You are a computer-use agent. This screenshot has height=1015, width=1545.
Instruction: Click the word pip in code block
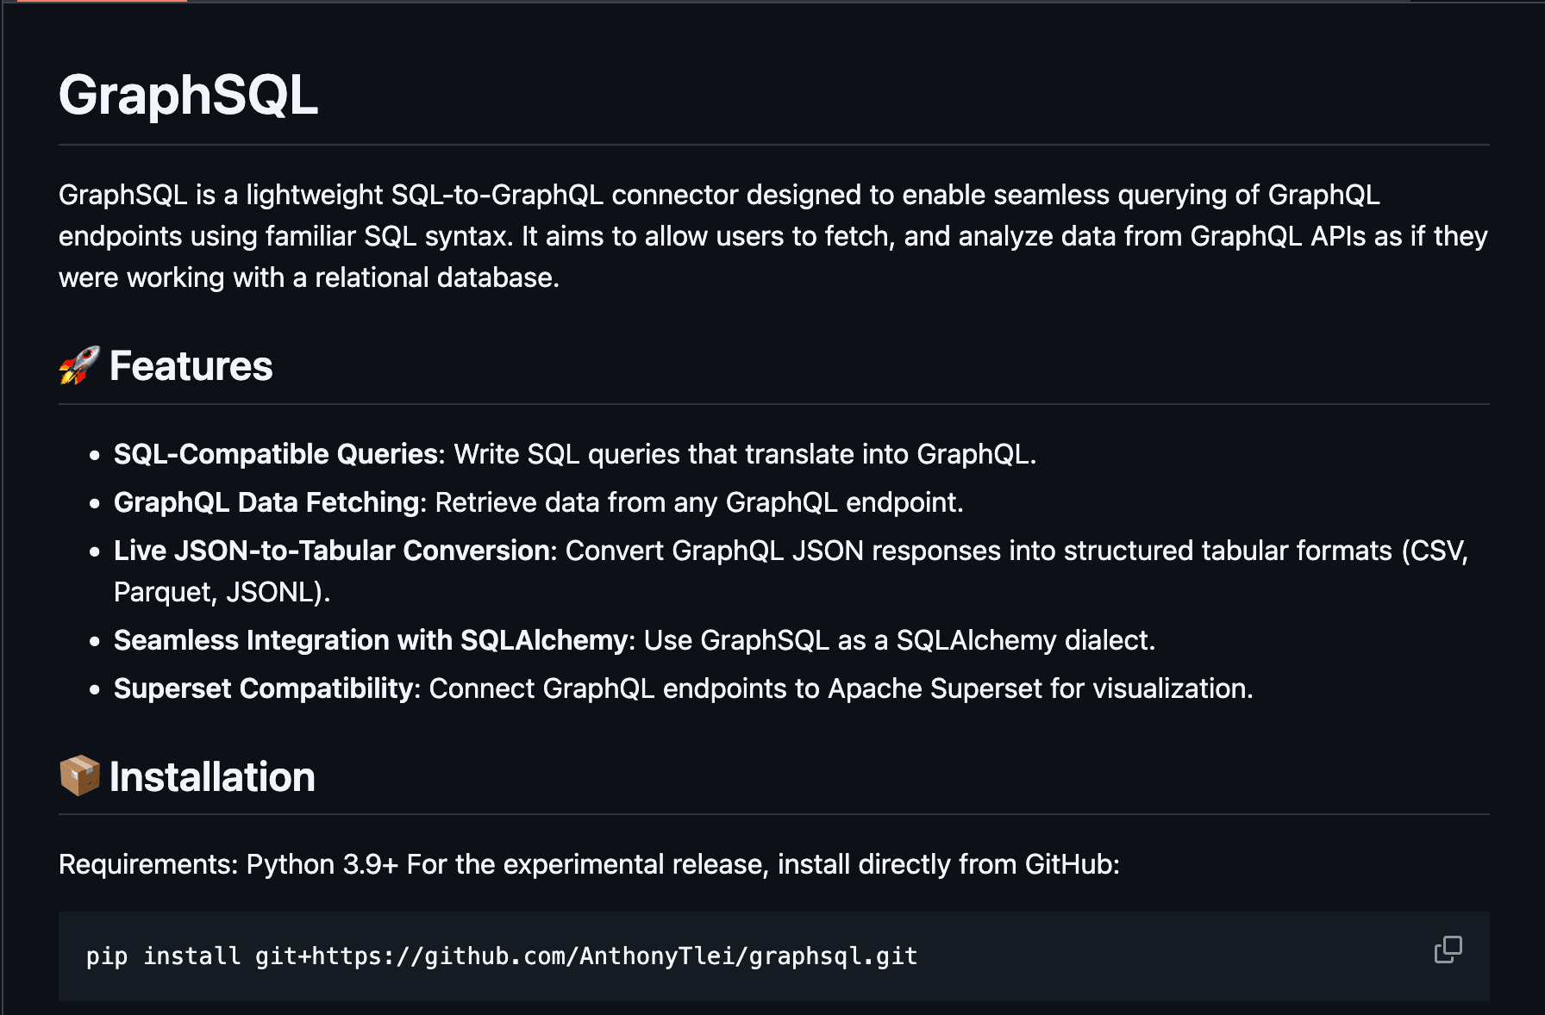pyautogui.click(x=107, y=956)
